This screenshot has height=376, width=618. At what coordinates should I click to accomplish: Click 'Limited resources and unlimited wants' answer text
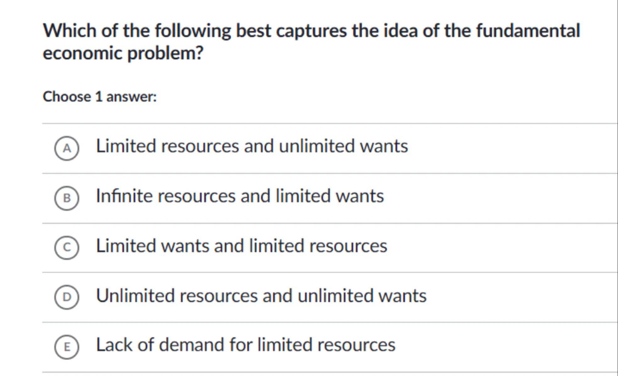252,146
